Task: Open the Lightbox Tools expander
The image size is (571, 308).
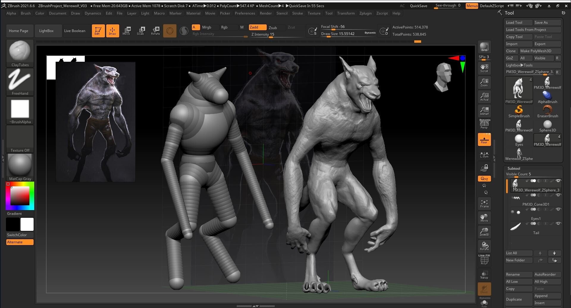Action: click(x=519, y=65)
